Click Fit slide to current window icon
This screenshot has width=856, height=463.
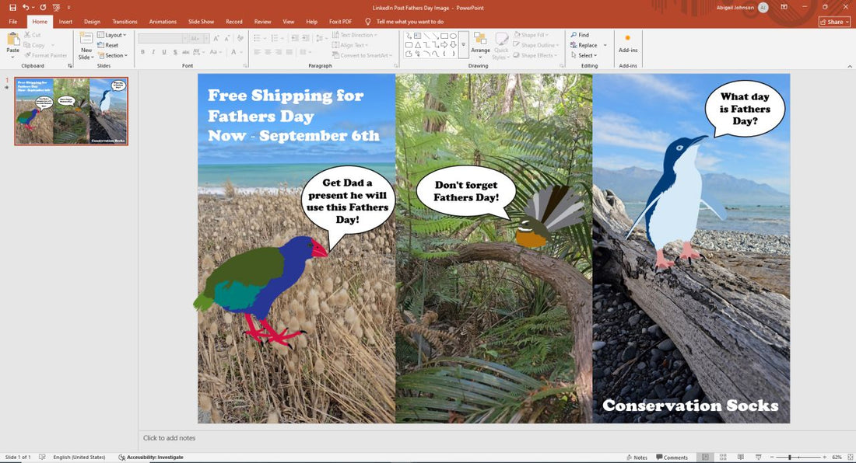(850, 458)
